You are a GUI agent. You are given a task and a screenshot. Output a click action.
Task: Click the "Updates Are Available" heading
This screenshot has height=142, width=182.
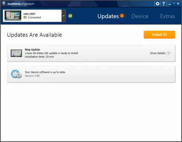click(x=34, y=35)
